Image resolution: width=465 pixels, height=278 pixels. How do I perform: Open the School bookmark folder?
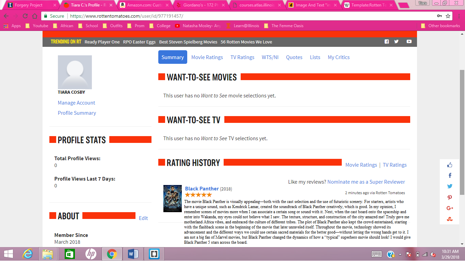point(88,26)
